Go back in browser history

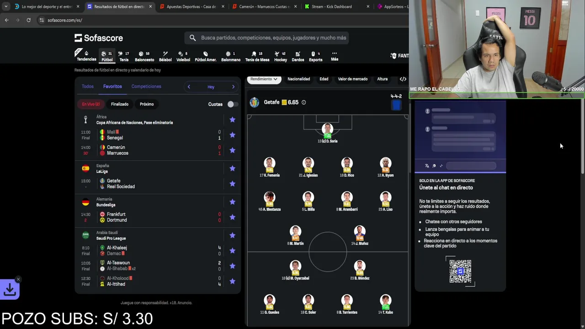(6, 20)
